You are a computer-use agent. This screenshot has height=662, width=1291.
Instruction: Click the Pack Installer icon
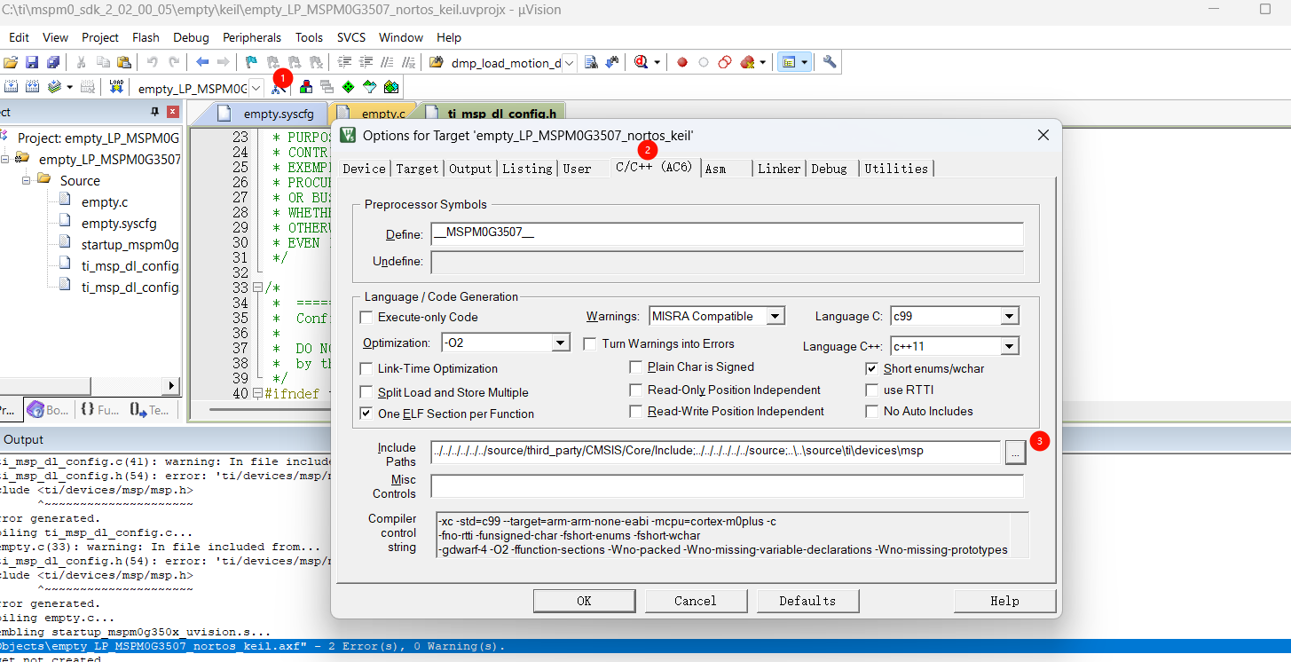(391, 87)
